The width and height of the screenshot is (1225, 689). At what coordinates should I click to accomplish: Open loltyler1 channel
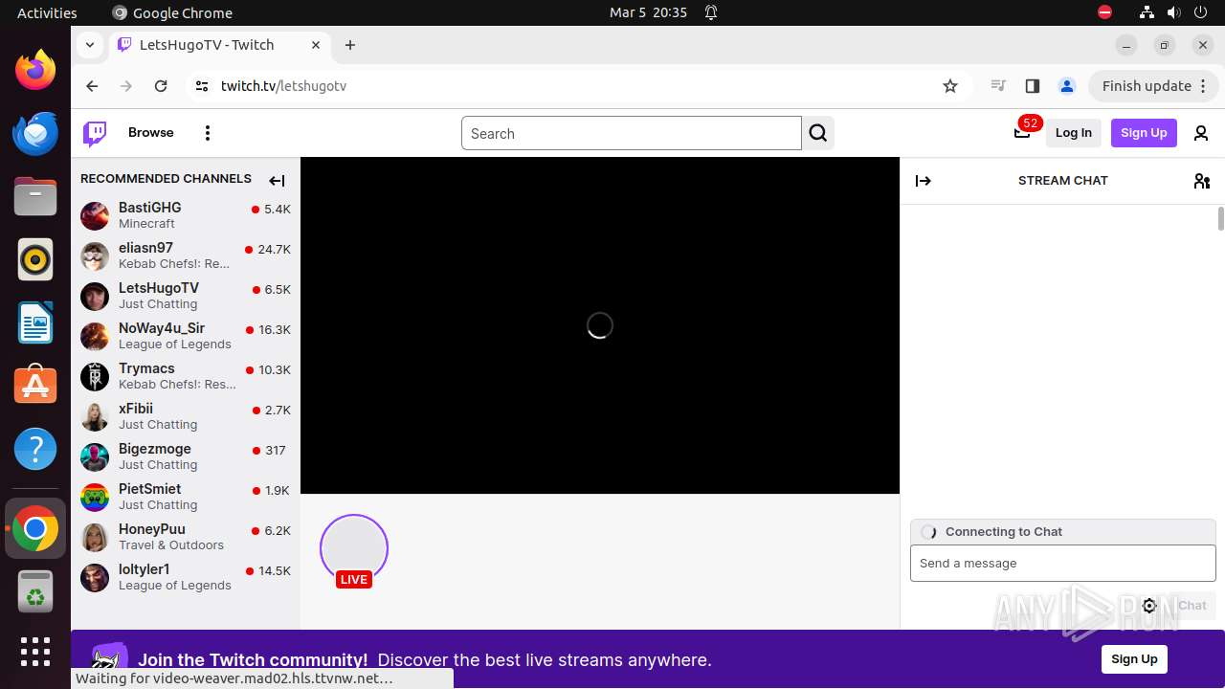pyautogui.click(x=186, y=577)
